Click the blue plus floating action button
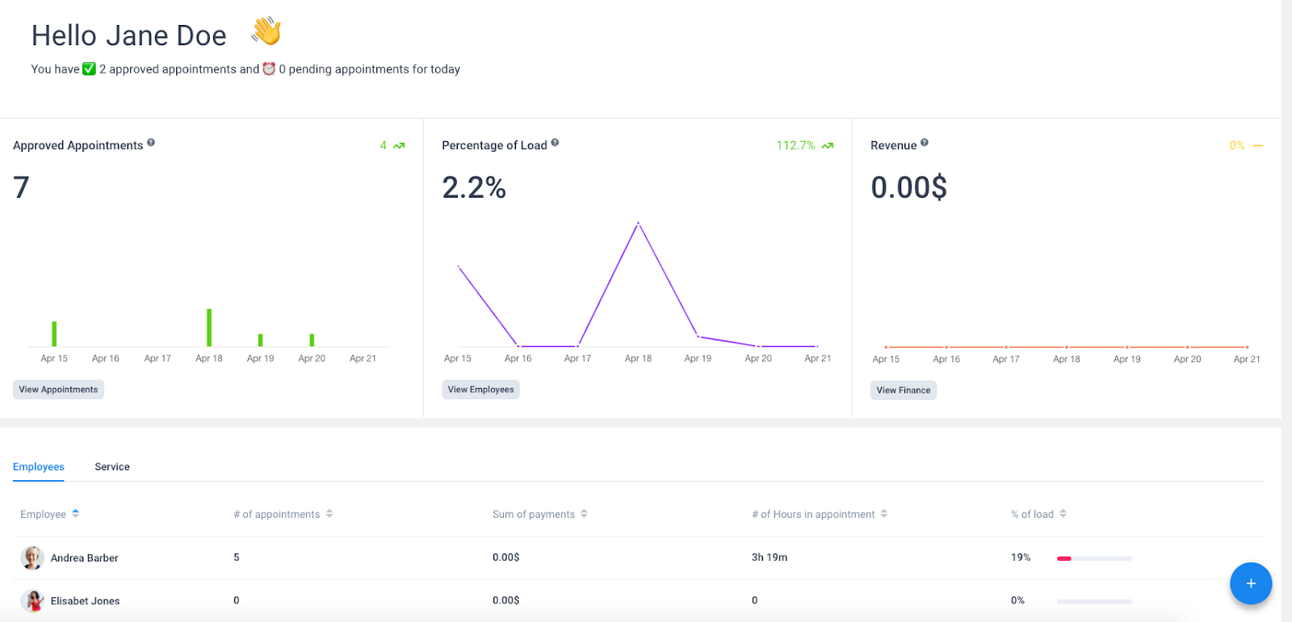The image size is (1292, 622). pos(1251,583)
